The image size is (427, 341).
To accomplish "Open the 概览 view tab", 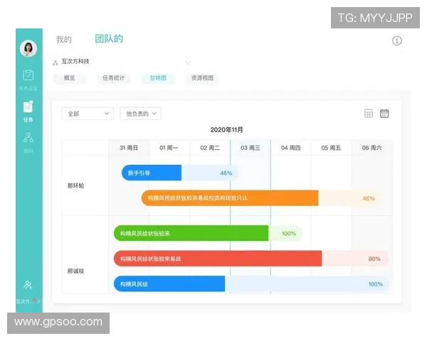I will click(70, 78).
